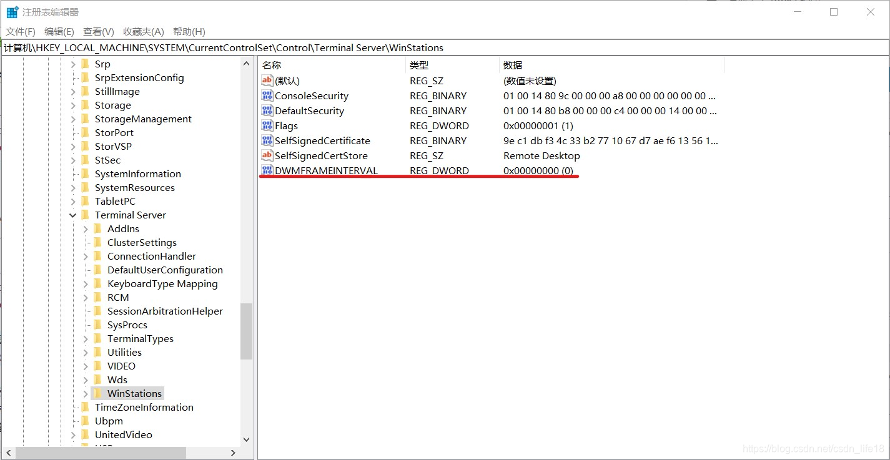Open the 文件(F) menu
This screenshot has width=890, height=460.
pos(21,31)
